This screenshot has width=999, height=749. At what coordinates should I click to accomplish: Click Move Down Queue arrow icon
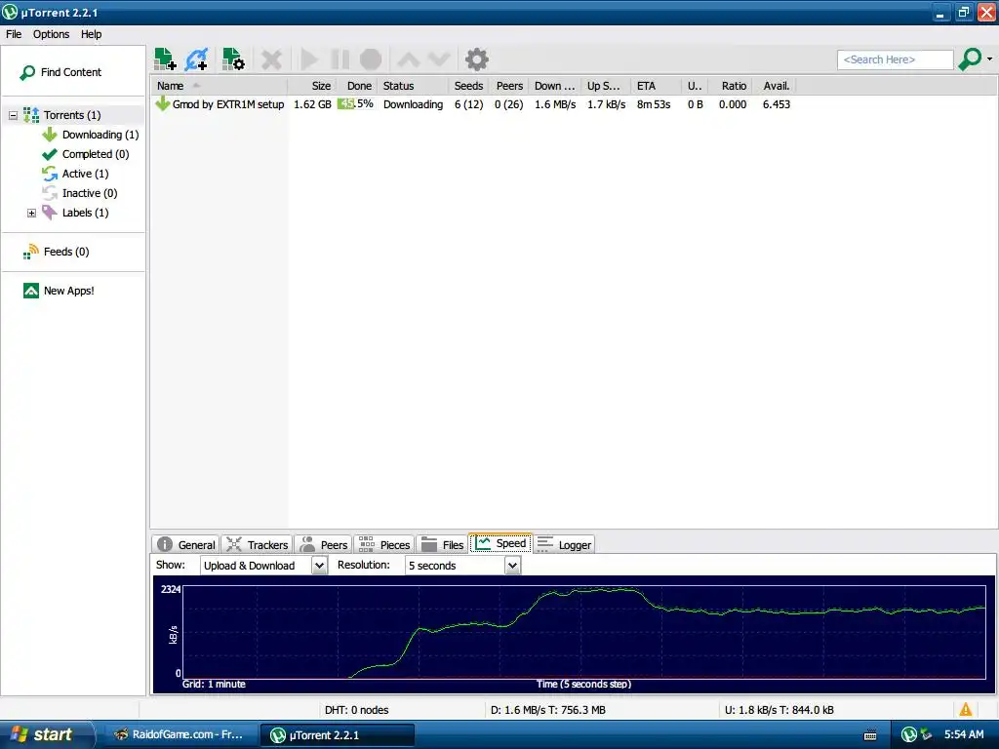tap(439, 59)
